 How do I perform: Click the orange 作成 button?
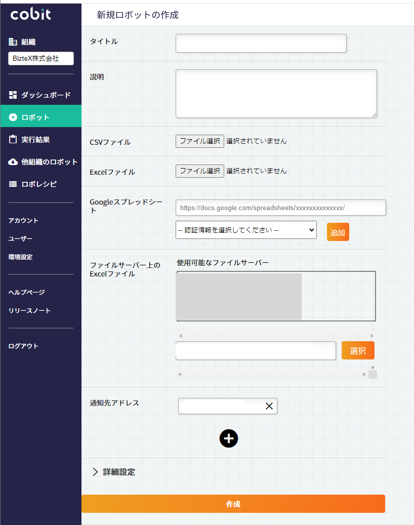[x=233, y=504]
